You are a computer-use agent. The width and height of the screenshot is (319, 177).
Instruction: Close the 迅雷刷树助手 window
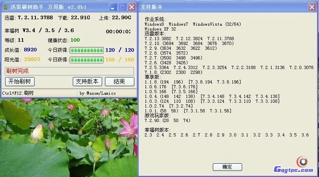(132, 7)
